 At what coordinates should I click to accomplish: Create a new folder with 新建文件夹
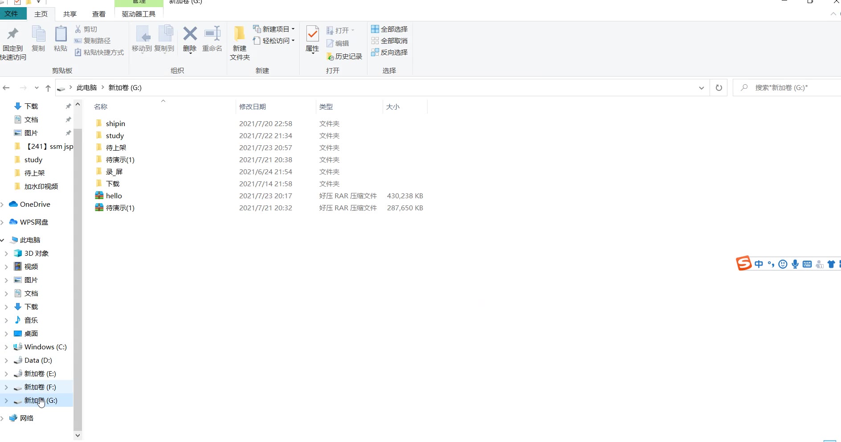[240, 43]
